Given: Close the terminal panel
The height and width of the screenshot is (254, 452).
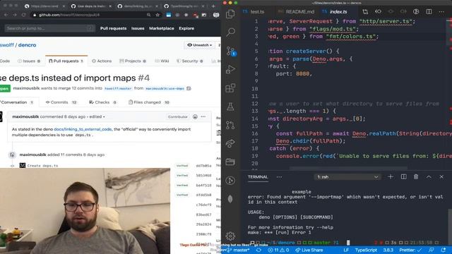Looking at the screenshot, I should click(x=441, y=177).
